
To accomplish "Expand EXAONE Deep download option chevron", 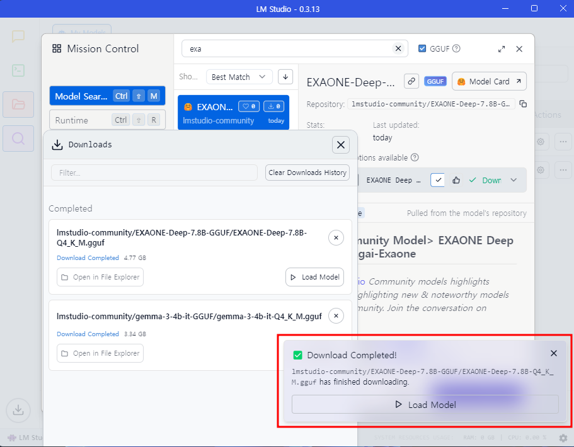I will (514, 180).
